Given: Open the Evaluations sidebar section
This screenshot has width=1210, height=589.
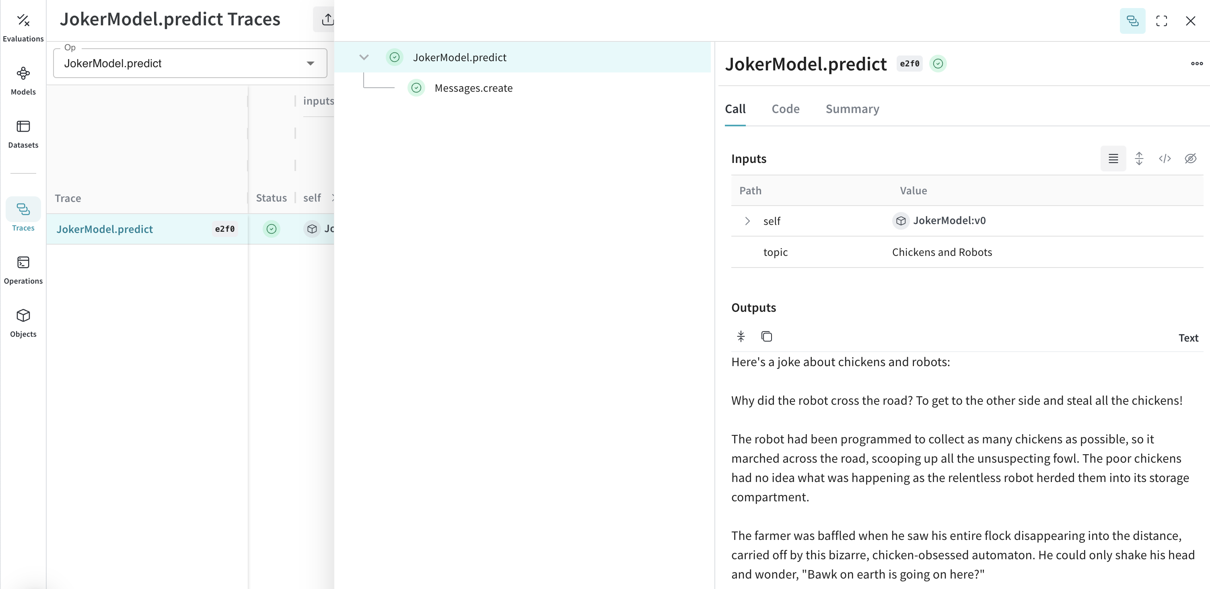Looking at the screenshot, I should click(x=23, y=27).
